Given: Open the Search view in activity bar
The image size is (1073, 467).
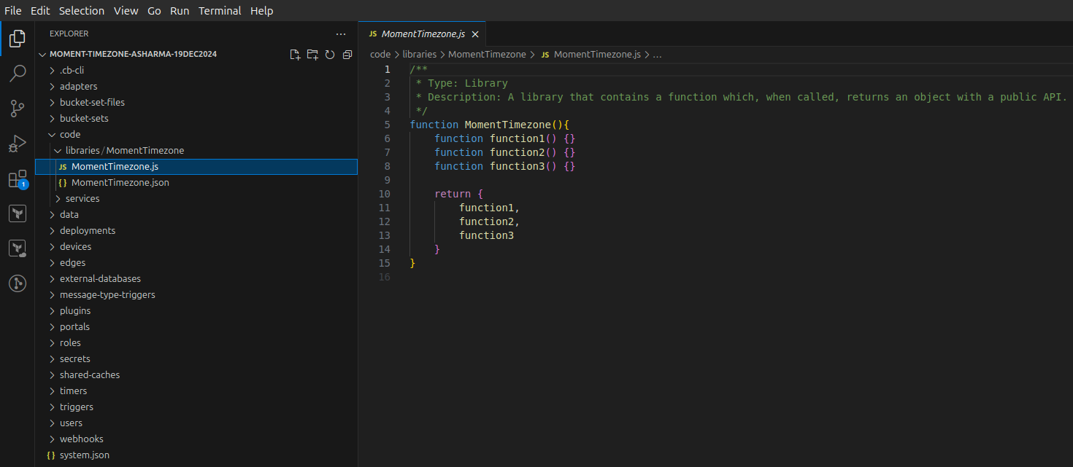Looking at the screenshot, I should (18, 73).
